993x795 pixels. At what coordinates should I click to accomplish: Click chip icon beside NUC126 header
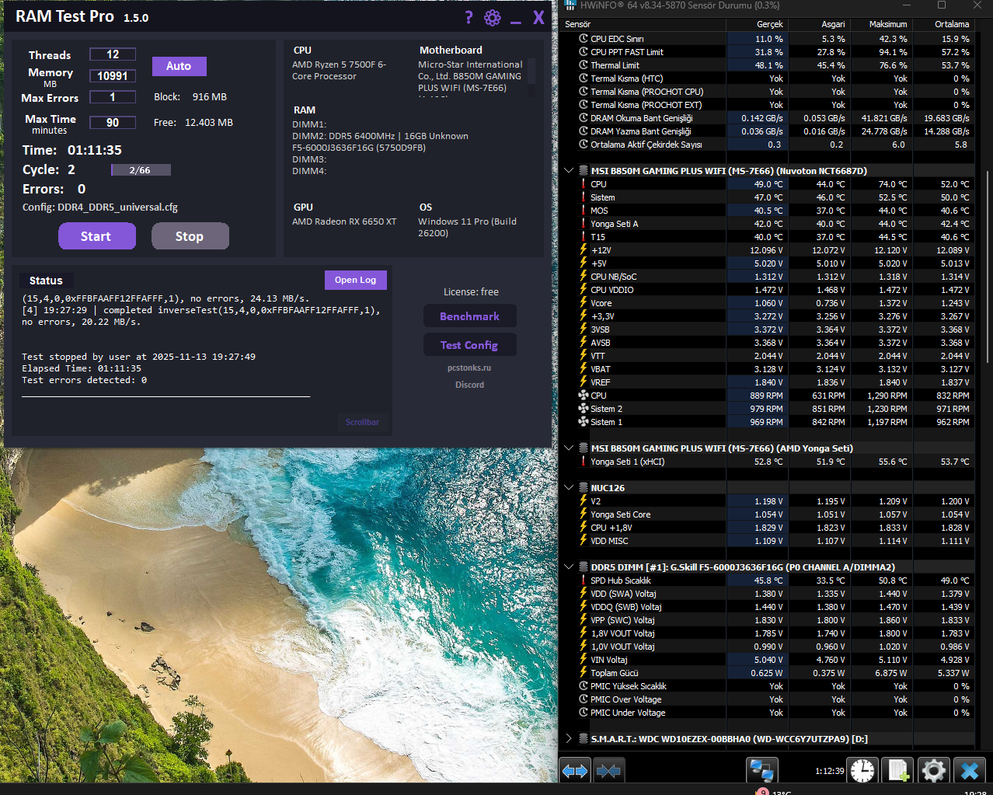tap(584, 488)
